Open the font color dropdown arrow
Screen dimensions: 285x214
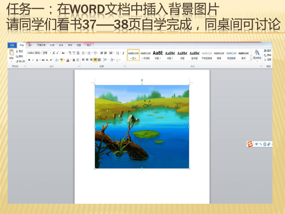click(x=71, y=60)
